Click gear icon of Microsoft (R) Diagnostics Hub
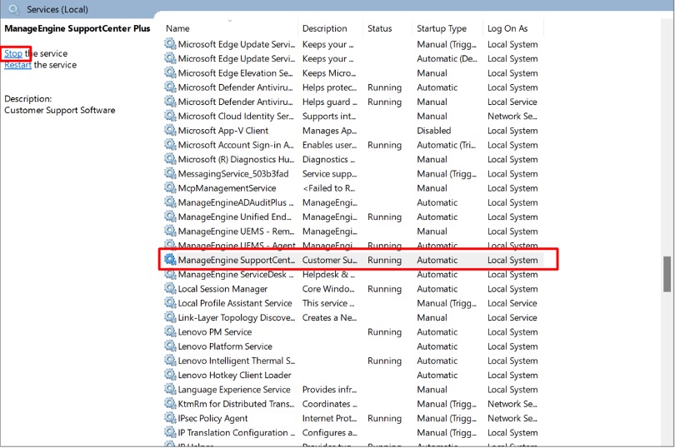Viewport: 675px width, 448px height. 170,159
